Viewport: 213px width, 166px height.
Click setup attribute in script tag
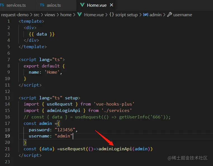[71, 98]
